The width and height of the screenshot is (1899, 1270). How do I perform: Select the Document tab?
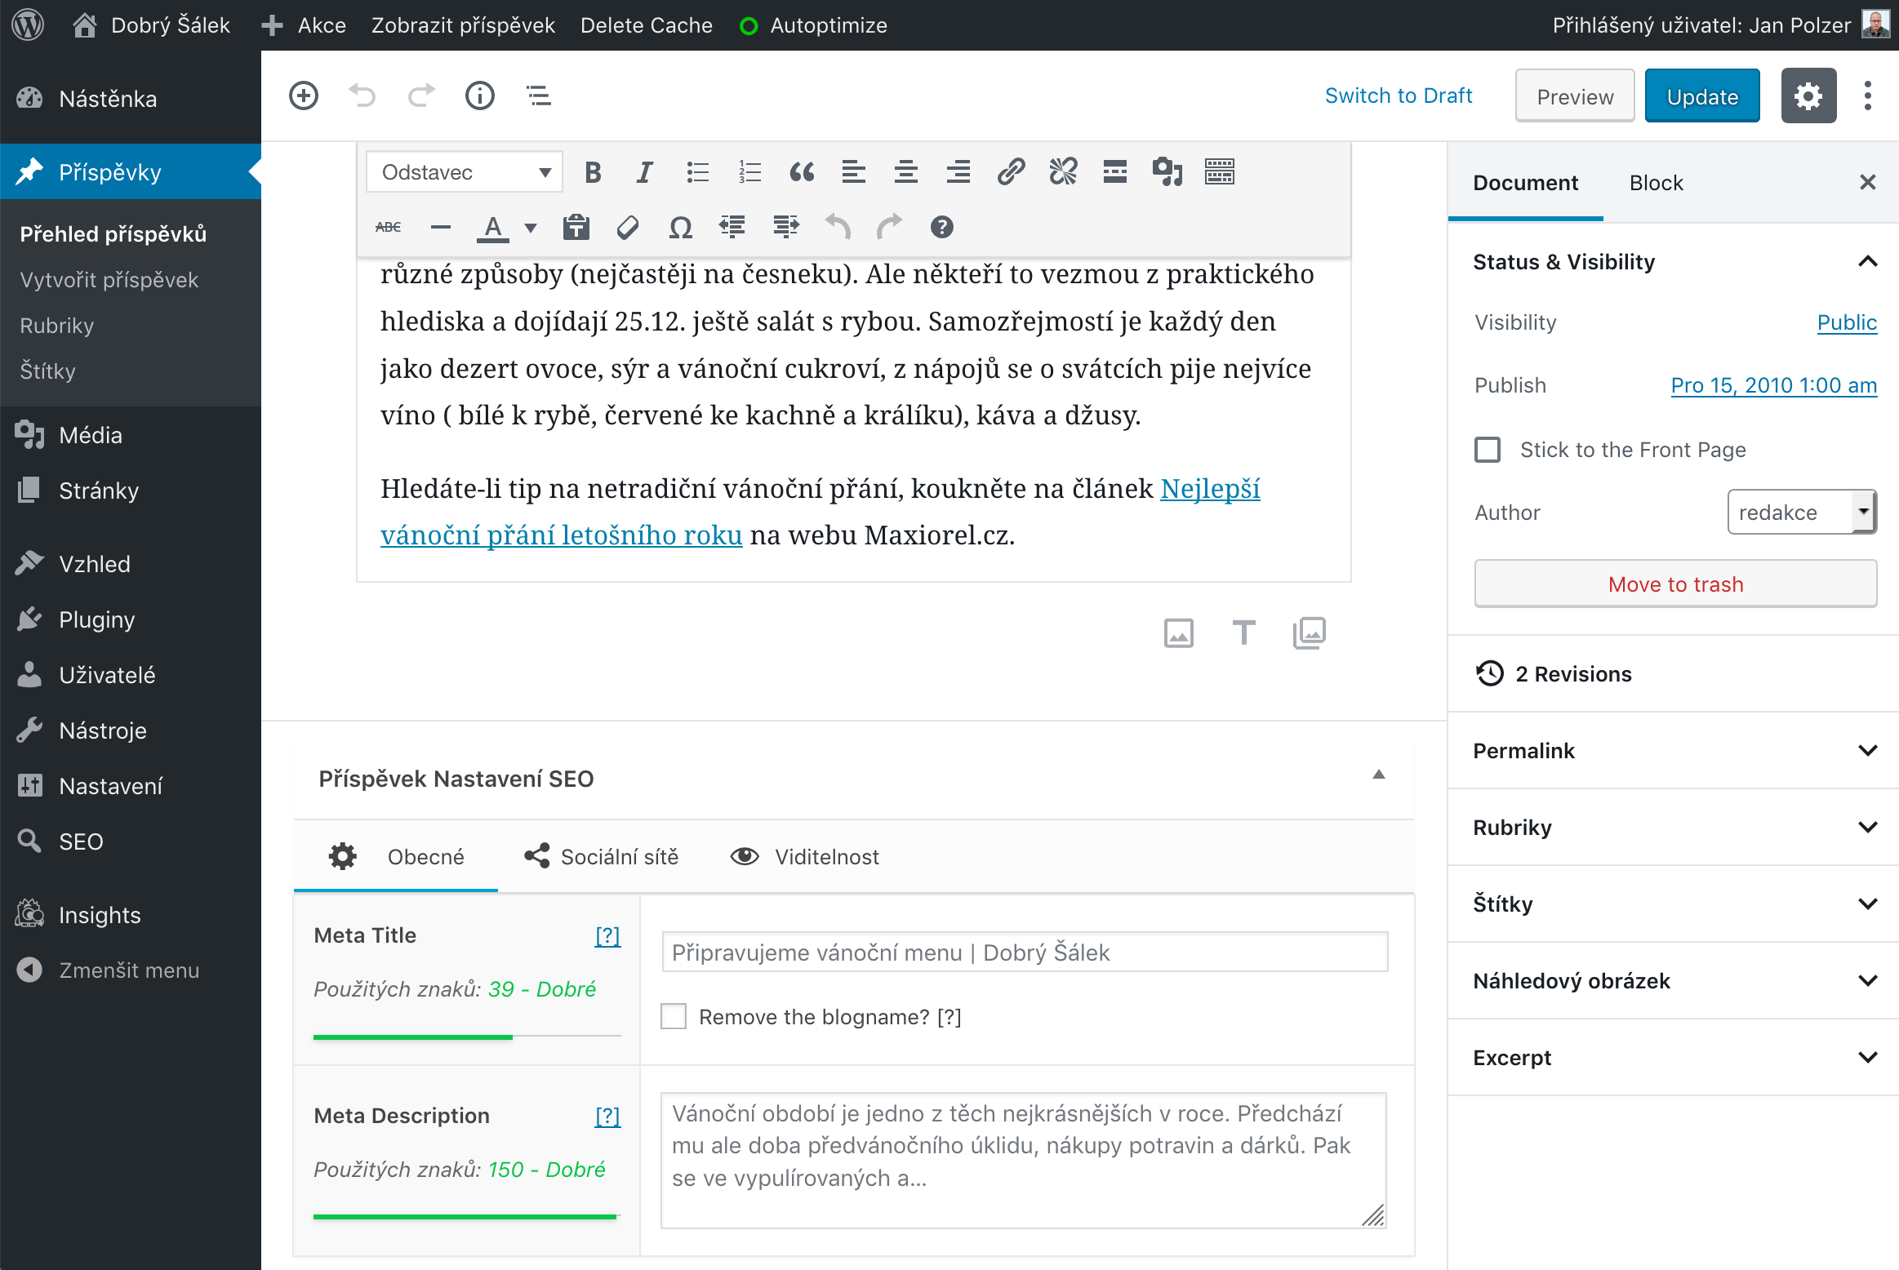point(1526,183)
